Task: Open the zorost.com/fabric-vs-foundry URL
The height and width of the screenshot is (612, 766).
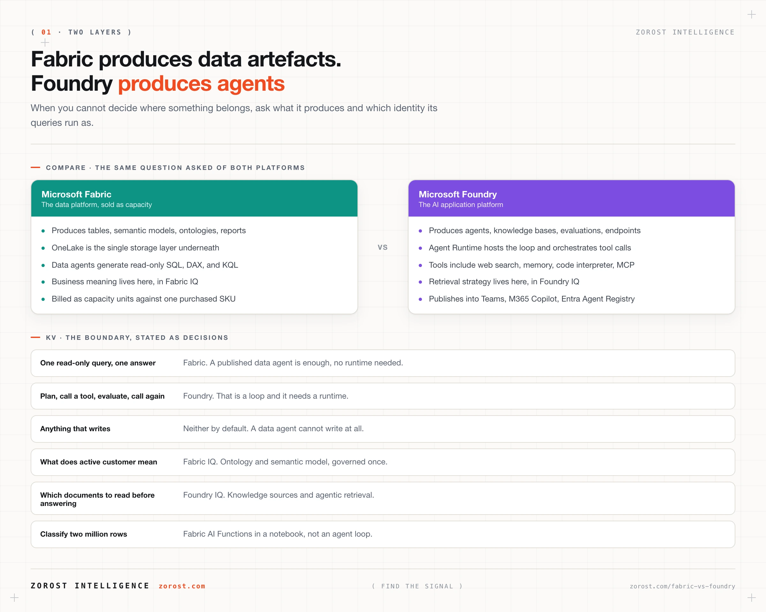Action: pos(682,586)
